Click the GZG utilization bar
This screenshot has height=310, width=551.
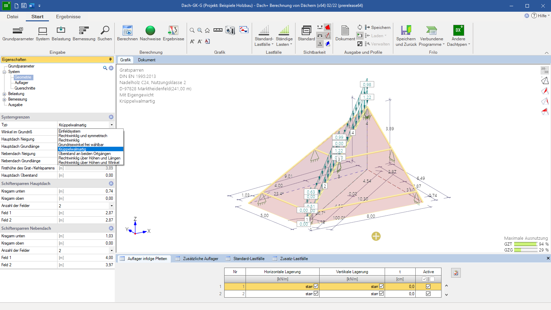click(x=526, y=250)
